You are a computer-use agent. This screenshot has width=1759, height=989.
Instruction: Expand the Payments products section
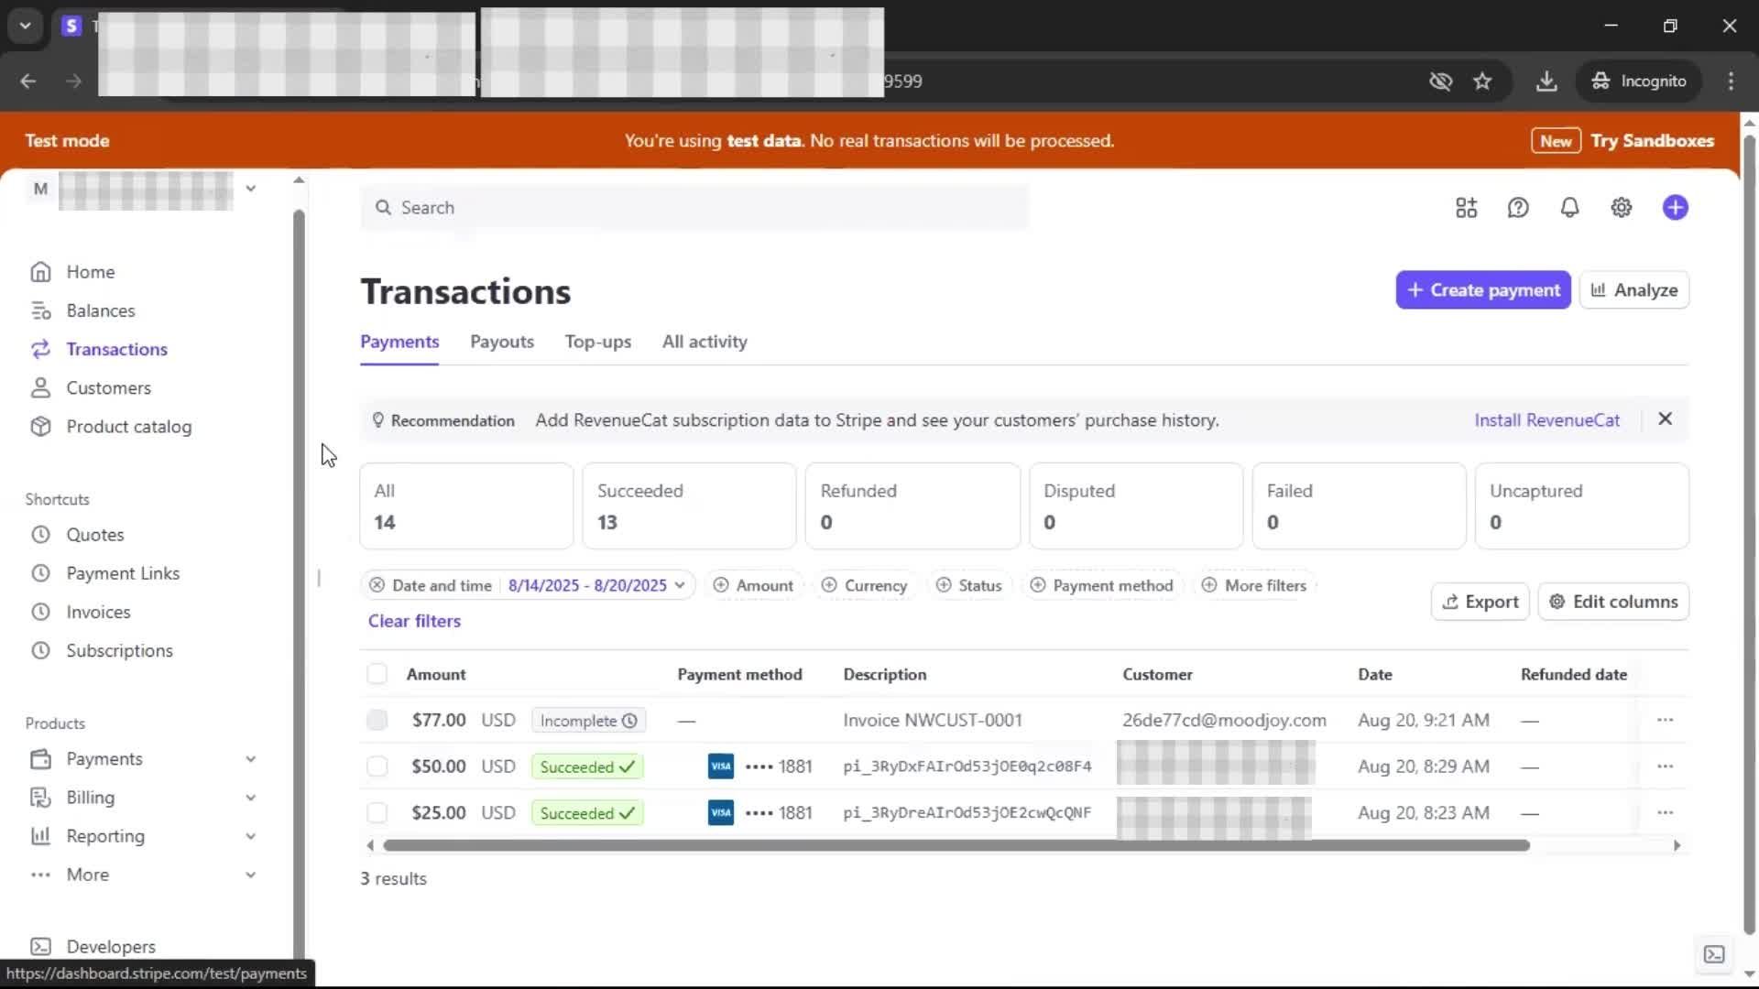[250, 759]
